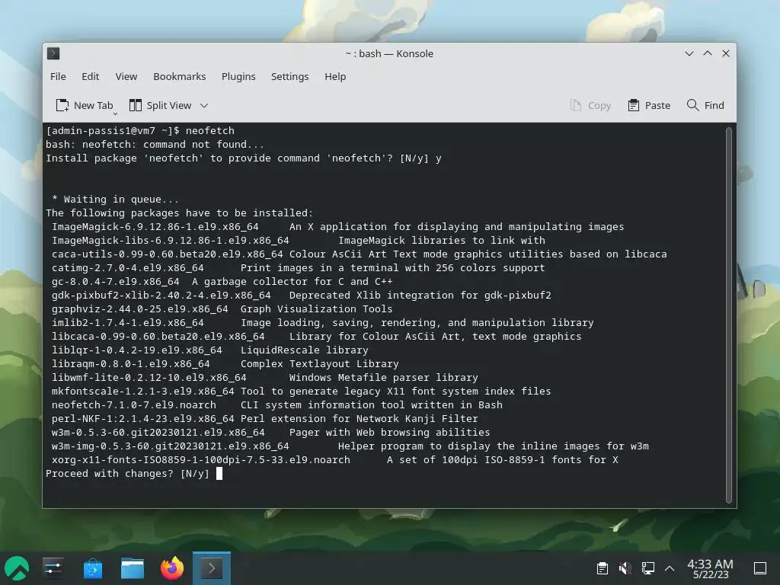
Task: Click the imlib2-1.7.4-1.el9.x86_64 package text
Action: [128, 323]
